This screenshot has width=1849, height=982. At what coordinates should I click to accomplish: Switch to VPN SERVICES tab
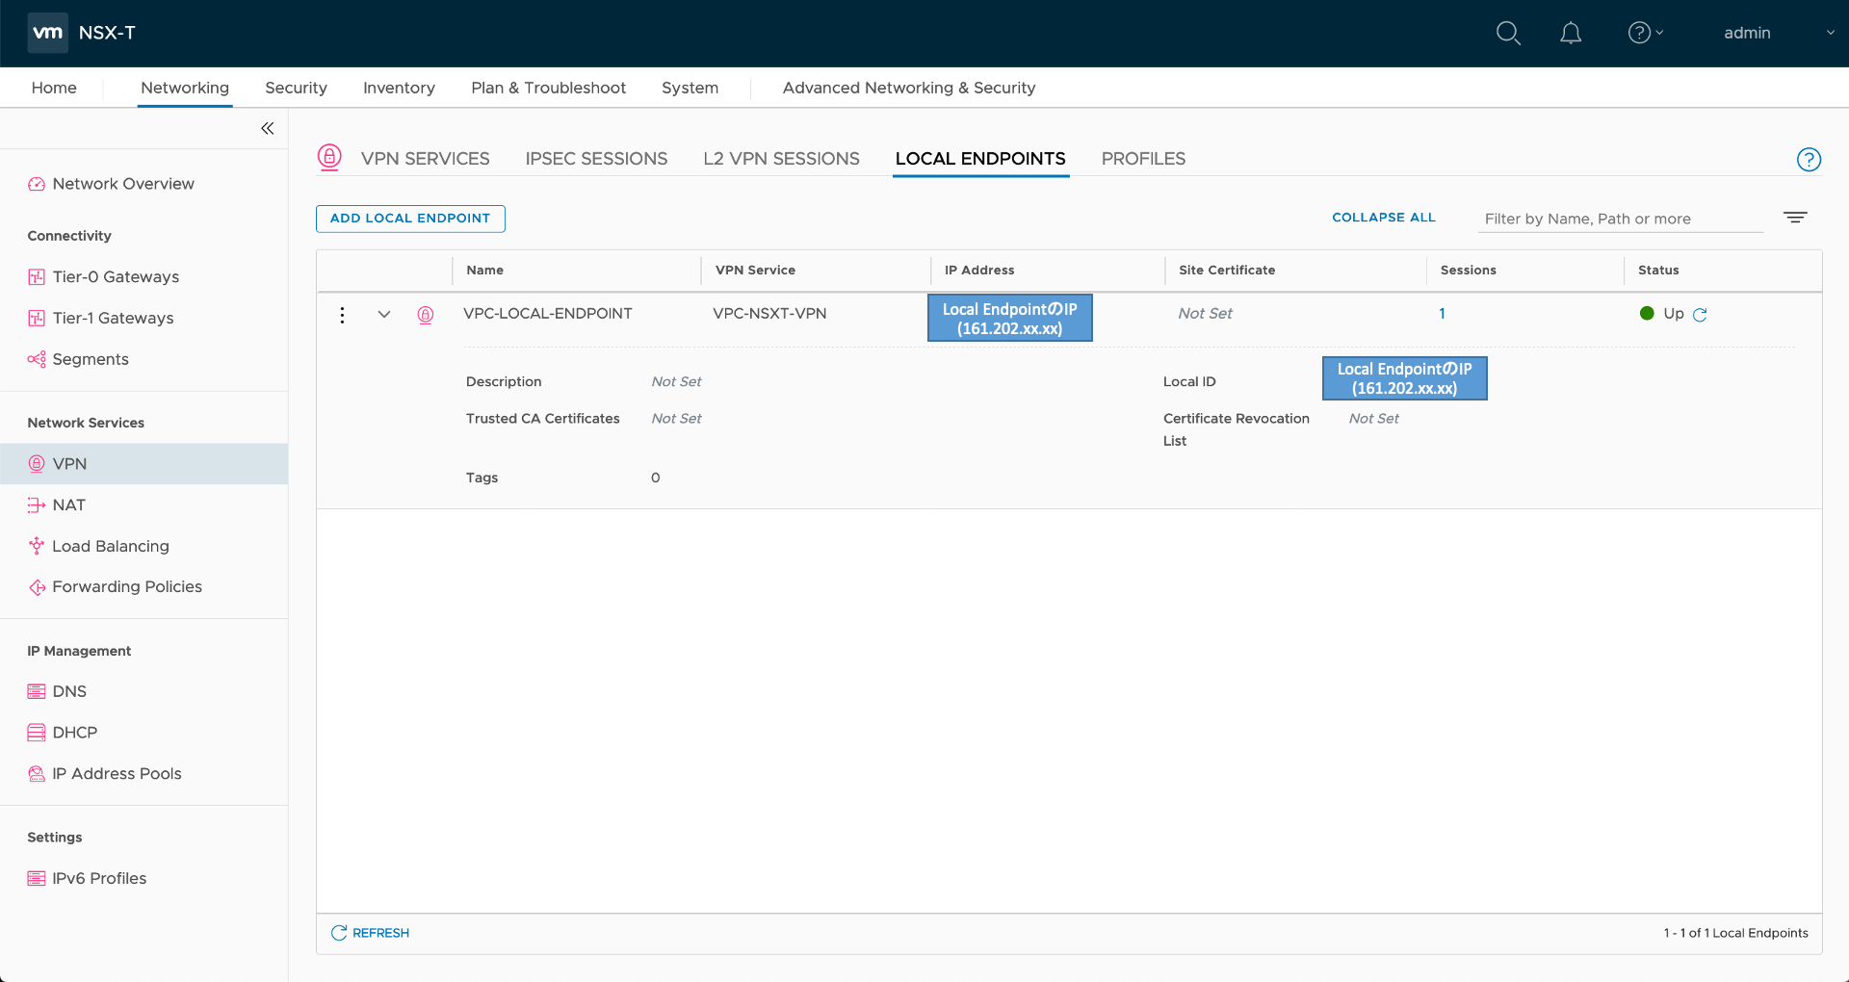(425, 159)
